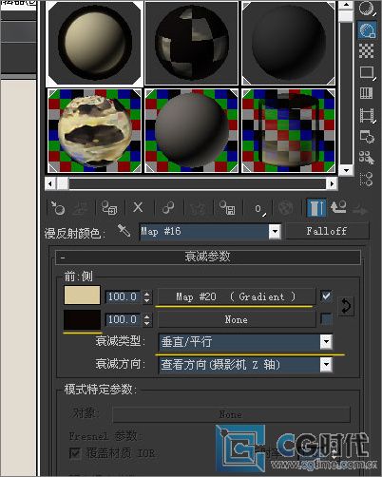
Task: Click Put Material to Scene icon
Action: tap(80, 208)
